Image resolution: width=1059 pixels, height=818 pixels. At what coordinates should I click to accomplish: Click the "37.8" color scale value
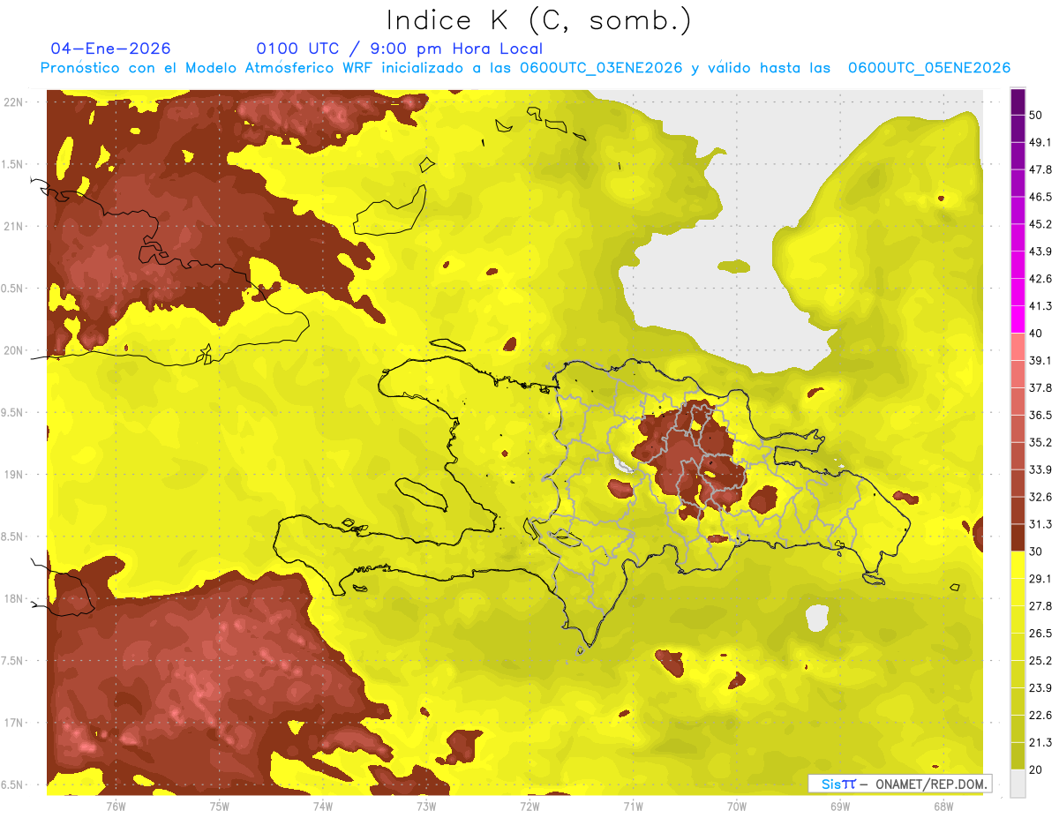(x=1040, y=387)
